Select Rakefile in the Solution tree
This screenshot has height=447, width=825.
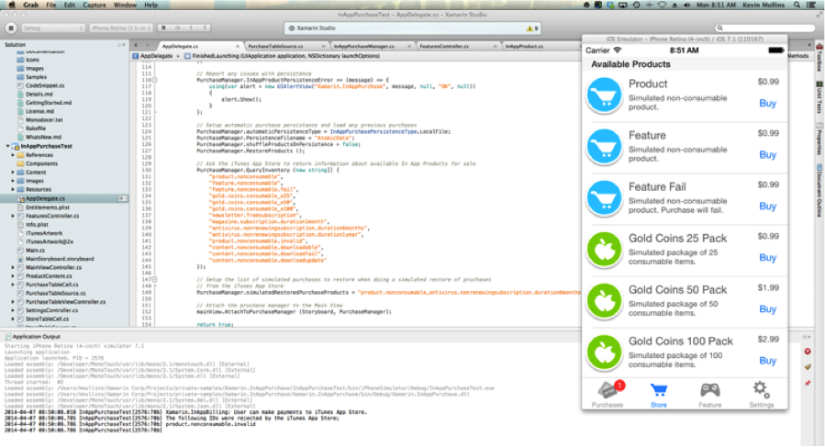[35, 129]
